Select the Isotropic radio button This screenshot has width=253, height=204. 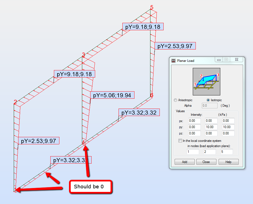pos(208,100)
